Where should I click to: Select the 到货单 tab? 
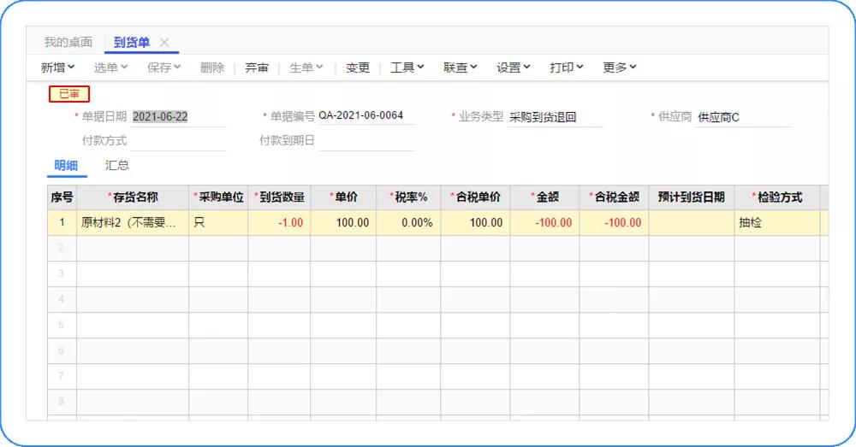pos(132,42)
